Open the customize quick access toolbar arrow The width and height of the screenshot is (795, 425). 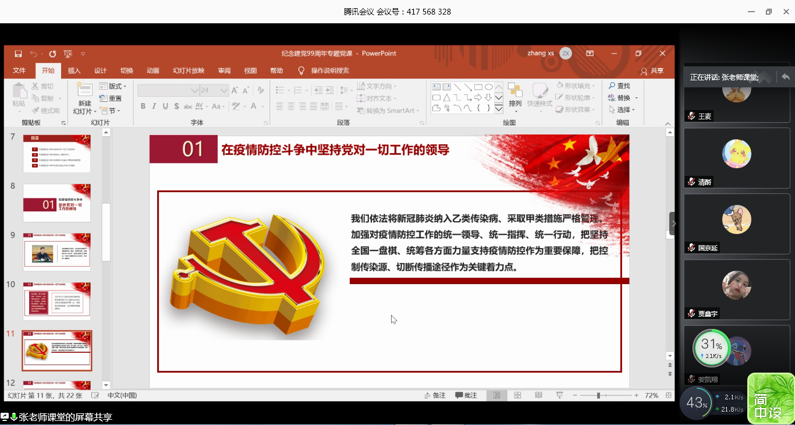tap(83, 54)
